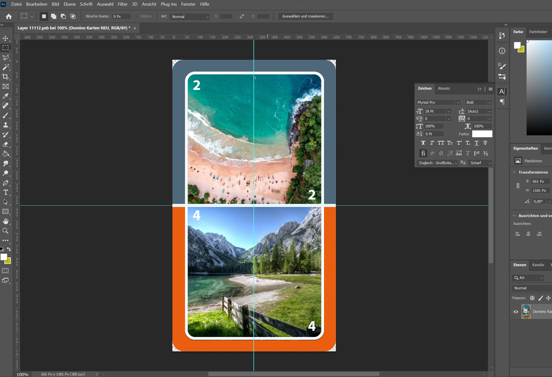Open the Scharf anti-aliasing dropdown
This screenshot has width=552, height=377.
[480, 163]
